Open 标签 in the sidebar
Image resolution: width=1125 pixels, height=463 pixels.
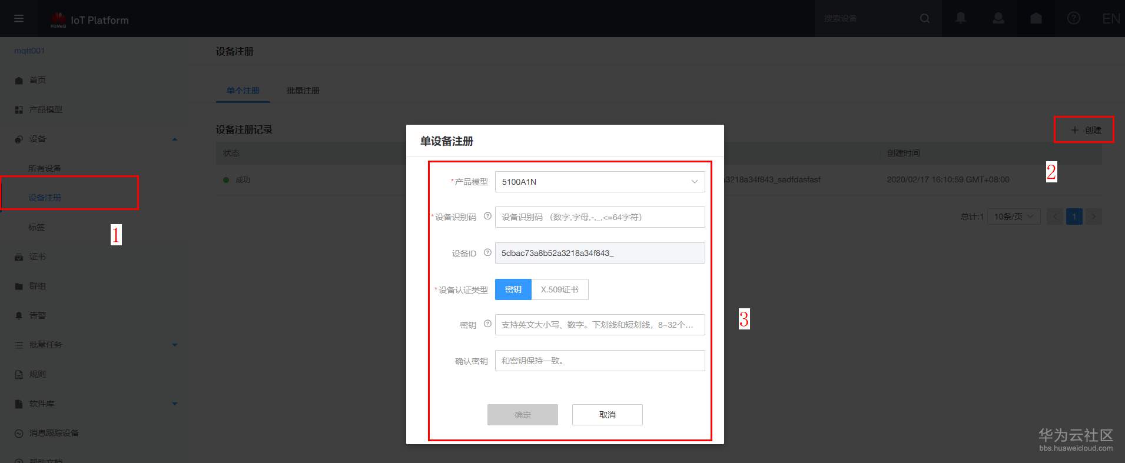pos(36,227)
